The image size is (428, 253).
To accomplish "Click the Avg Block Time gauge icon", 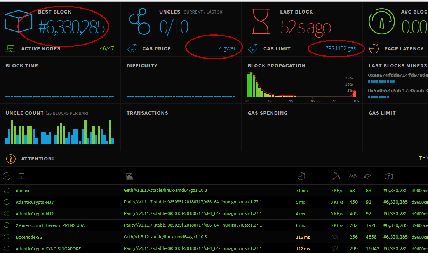I will [x=381, y=22].
